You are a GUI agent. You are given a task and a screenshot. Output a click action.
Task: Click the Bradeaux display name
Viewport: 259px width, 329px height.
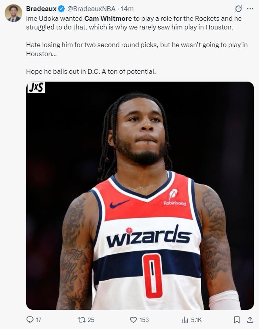coord(41,9)
